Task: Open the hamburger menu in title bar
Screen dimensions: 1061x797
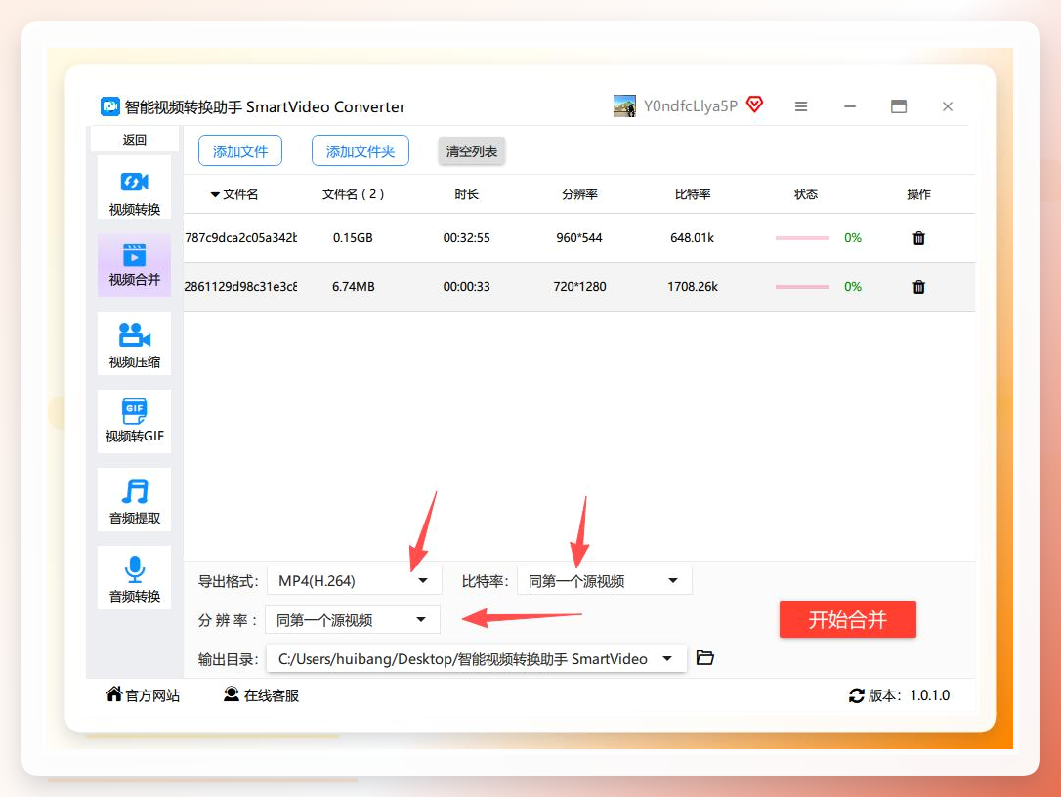Action: [800, 106]
